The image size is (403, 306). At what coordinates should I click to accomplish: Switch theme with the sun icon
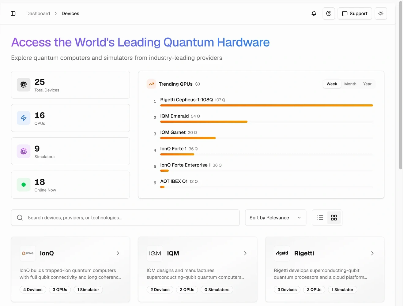coord(381,13)
